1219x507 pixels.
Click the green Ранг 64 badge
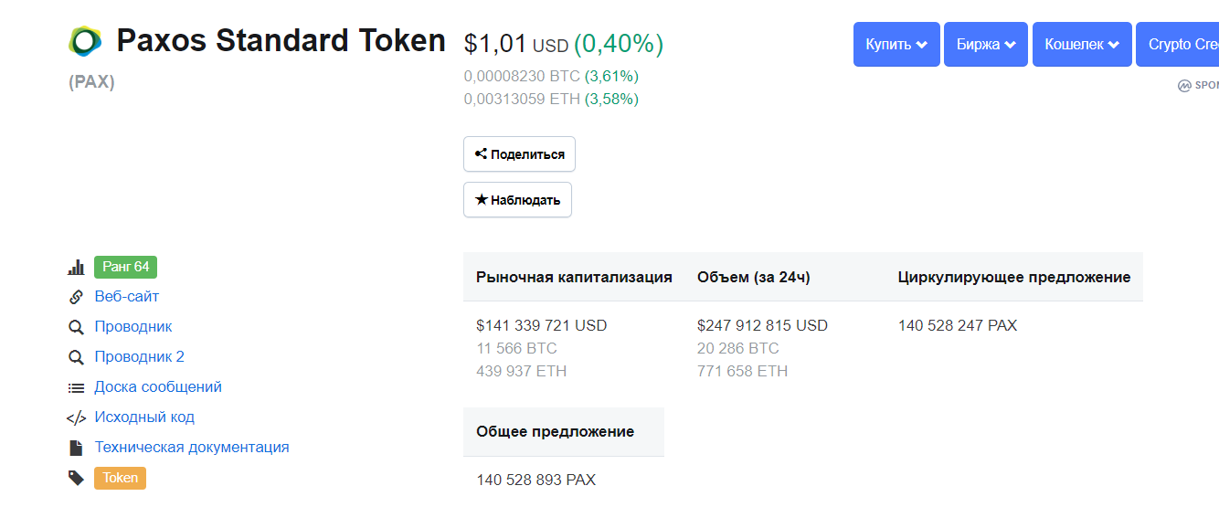click(x=126, y=267)
